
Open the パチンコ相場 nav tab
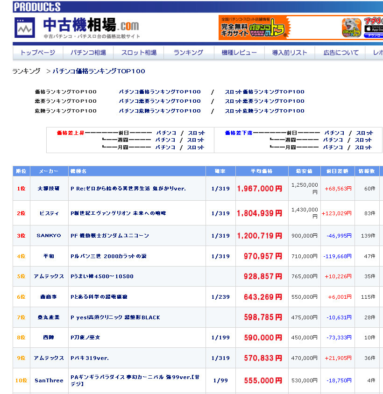[x=88, y=52]
